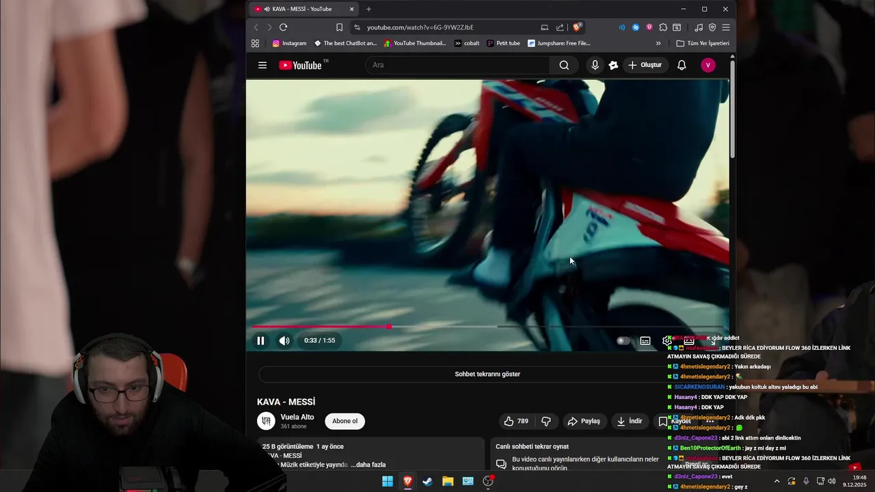Dislike the video with the thumbs down
875x492 pixels.
click(x=546, y=421)
